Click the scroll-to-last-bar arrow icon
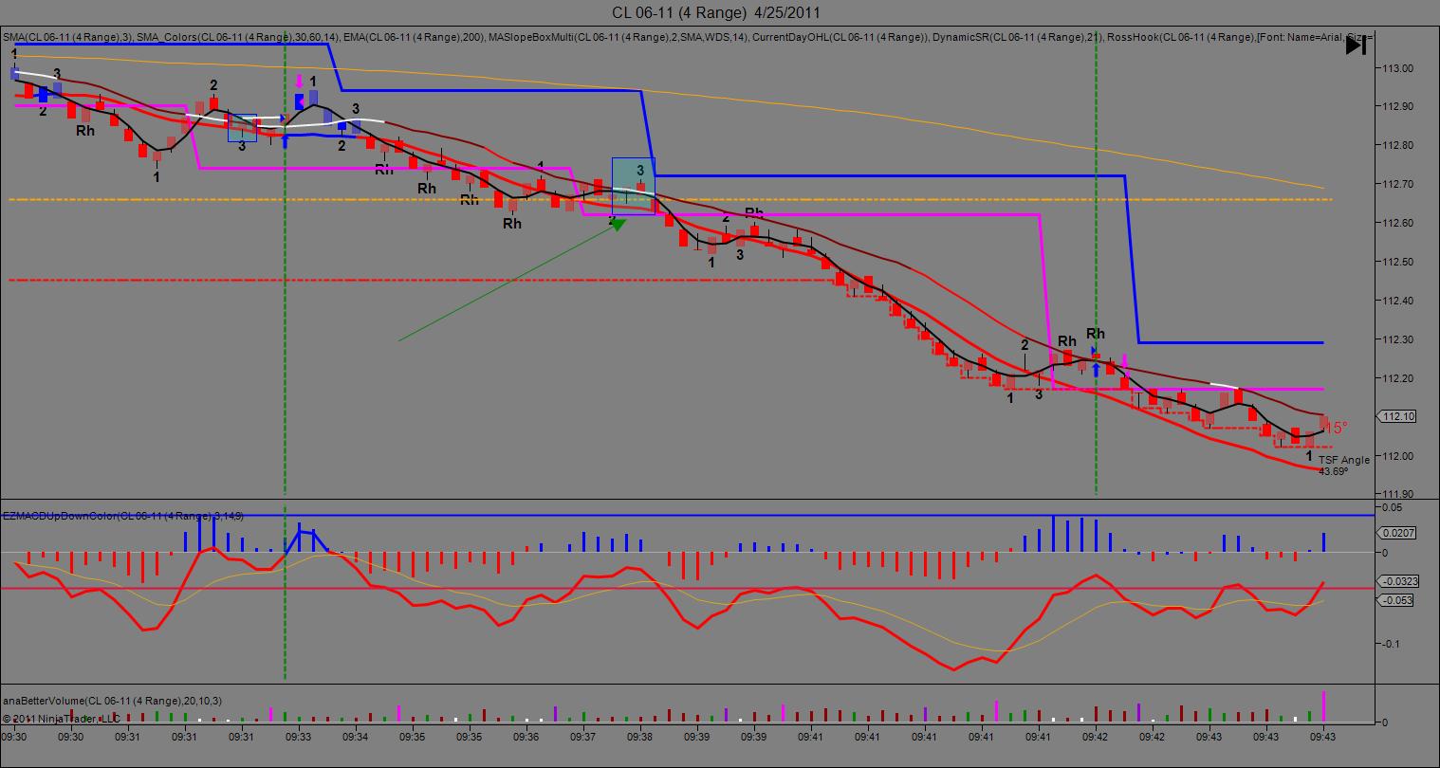This screenshot has height=768, width=1440. 1356,45
